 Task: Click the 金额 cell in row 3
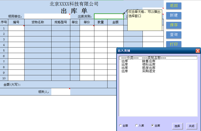pos(115,39)
